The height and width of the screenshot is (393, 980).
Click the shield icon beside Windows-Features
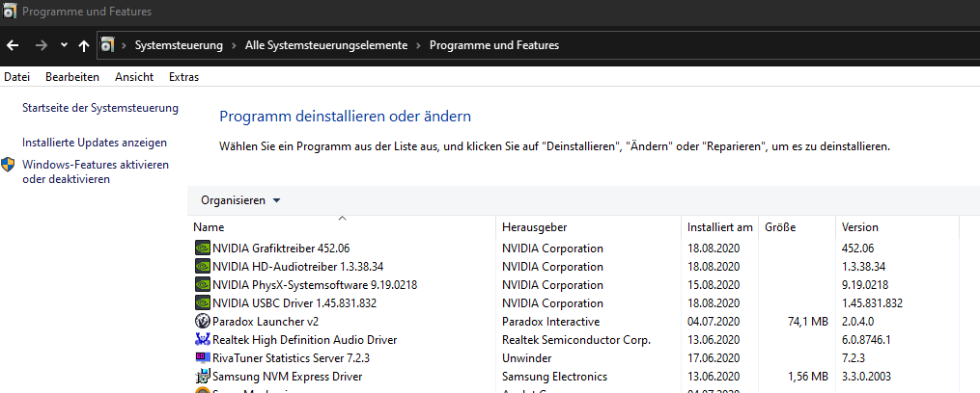tap(8, 165)
